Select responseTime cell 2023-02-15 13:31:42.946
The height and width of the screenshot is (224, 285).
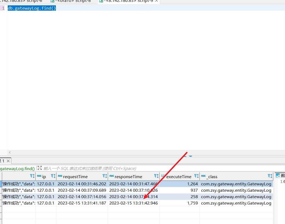[x=134, y=203]
